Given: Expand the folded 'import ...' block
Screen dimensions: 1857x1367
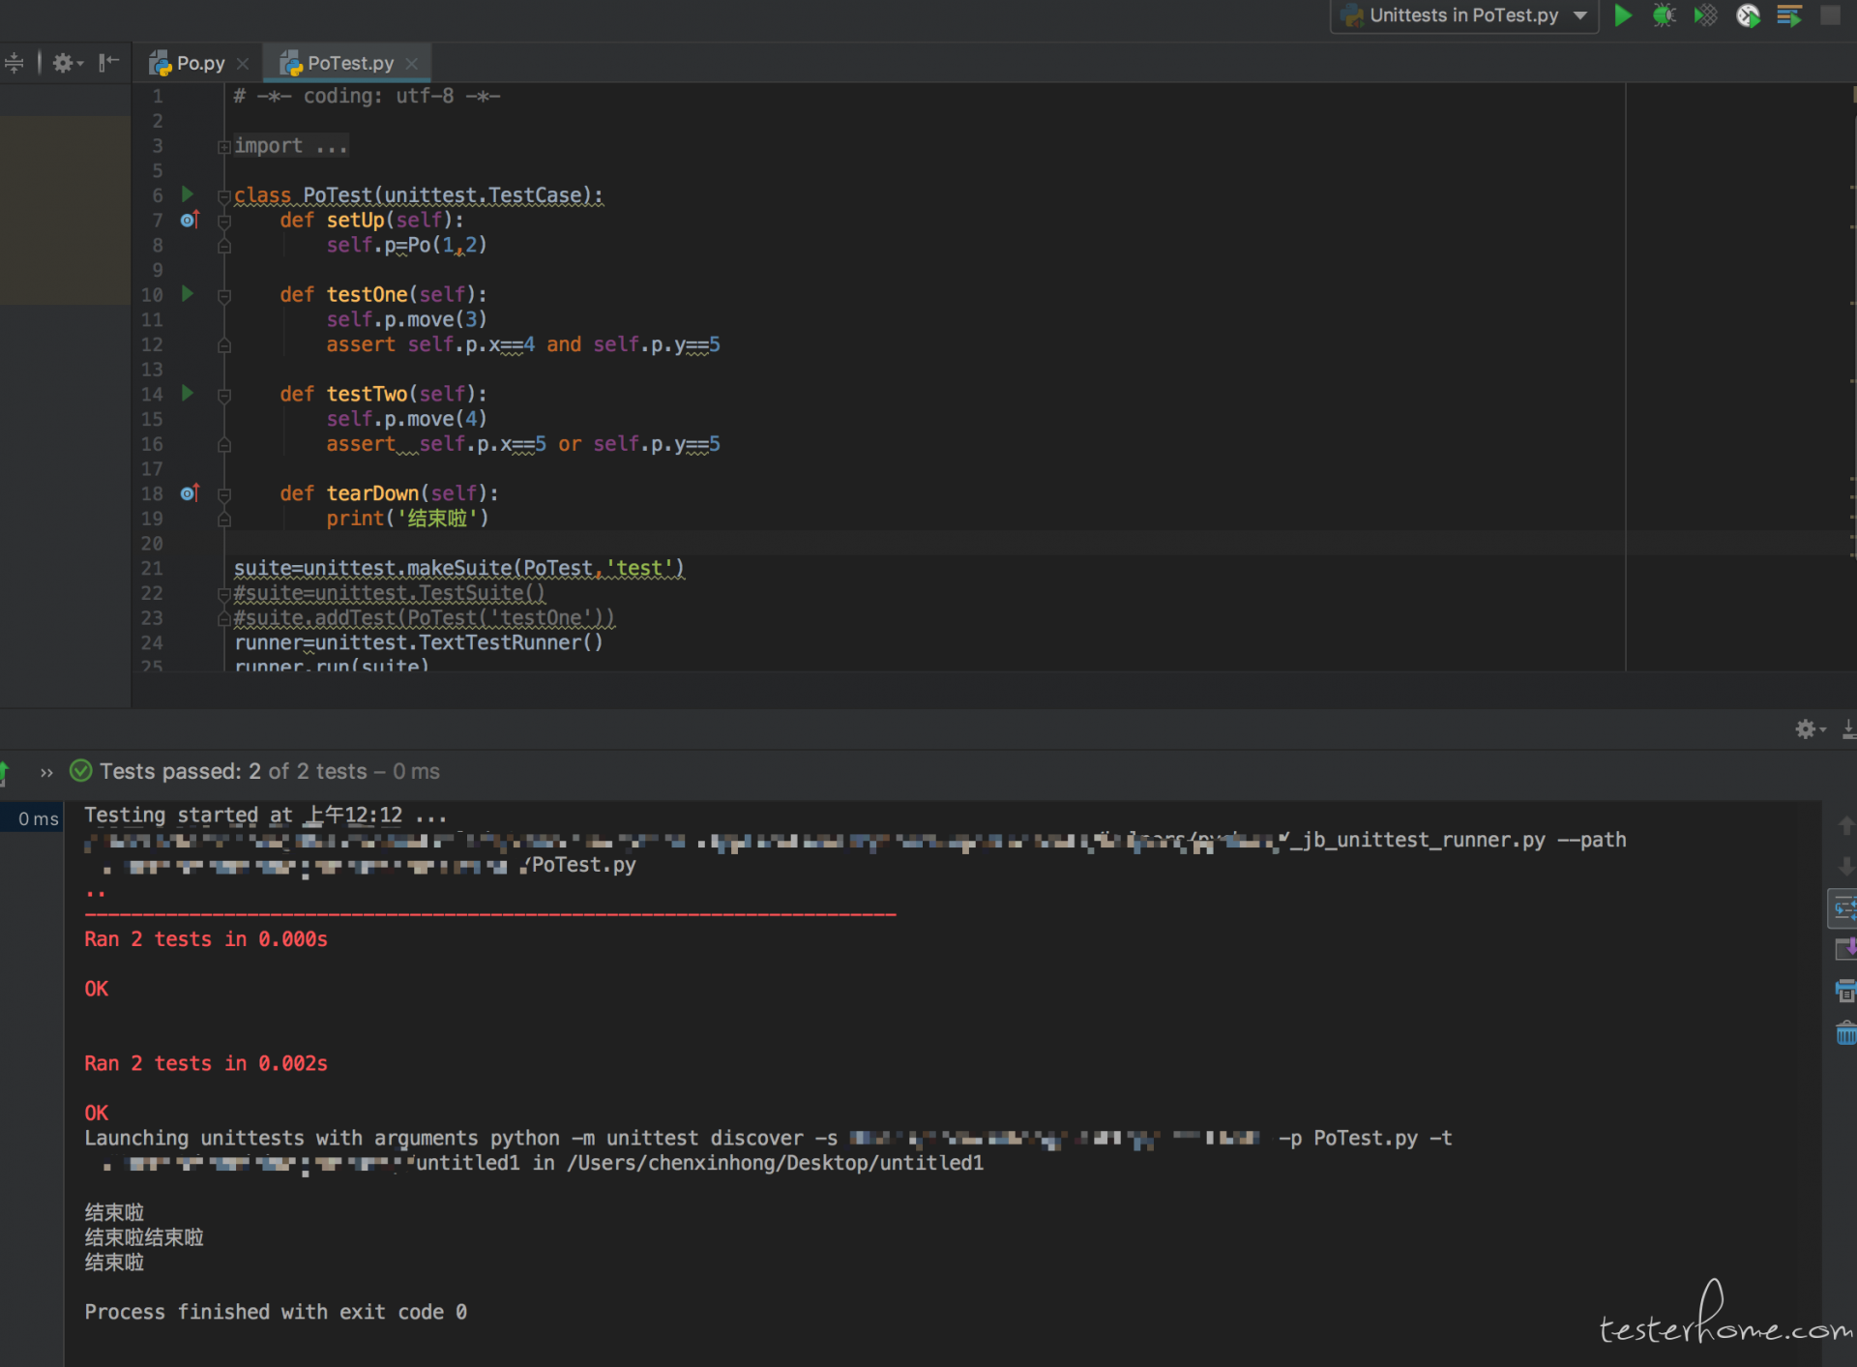Looking at the screenshot, I should pos(223,147).
